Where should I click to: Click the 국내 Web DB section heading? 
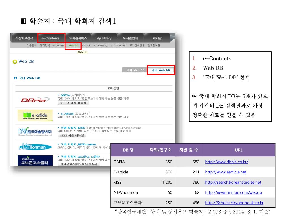pyautogui.click(x=29, y=78)
